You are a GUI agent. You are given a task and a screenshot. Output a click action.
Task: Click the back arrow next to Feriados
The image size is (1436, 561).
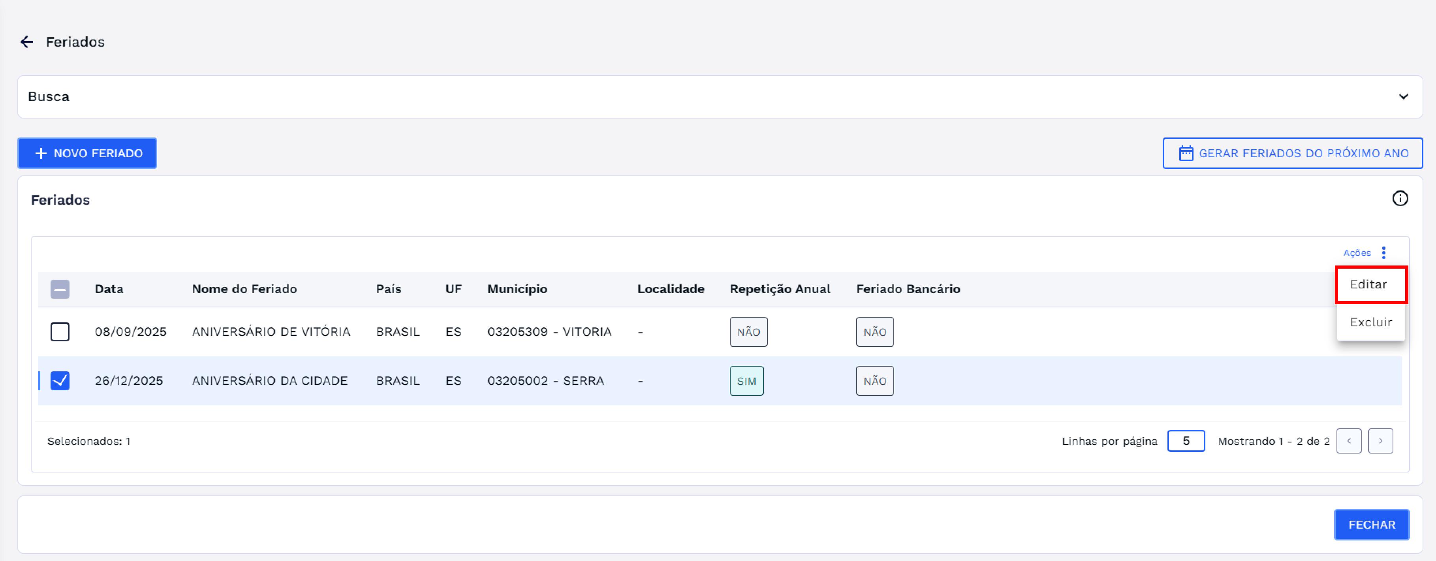point(27,42)
